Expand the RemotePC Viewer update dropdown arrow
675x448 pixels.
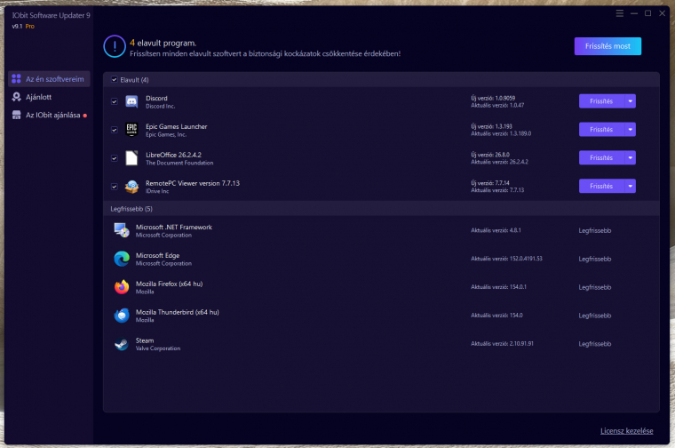[x=631, y=186]
